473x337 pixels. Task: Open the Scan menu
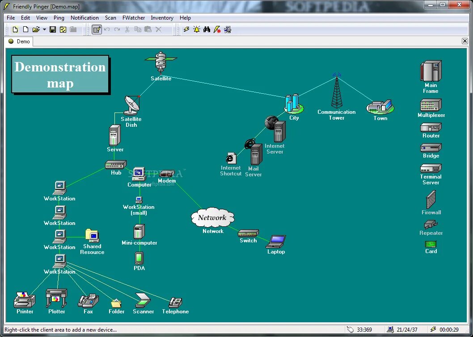tap(110, 18)
